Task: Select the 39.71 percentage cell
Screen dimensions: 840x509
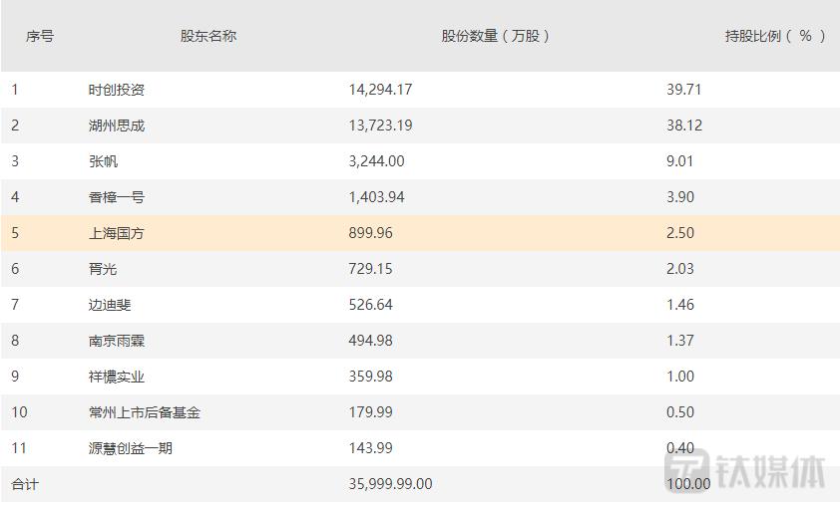Action: click(684, 90)
